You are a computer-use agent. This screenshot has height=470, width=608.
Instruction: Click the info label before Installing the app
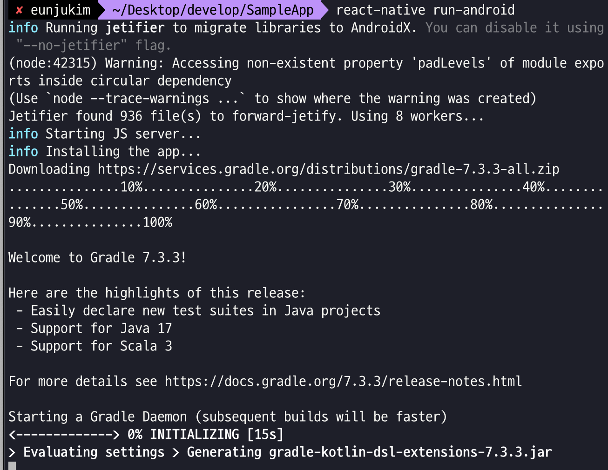[23, 152]
